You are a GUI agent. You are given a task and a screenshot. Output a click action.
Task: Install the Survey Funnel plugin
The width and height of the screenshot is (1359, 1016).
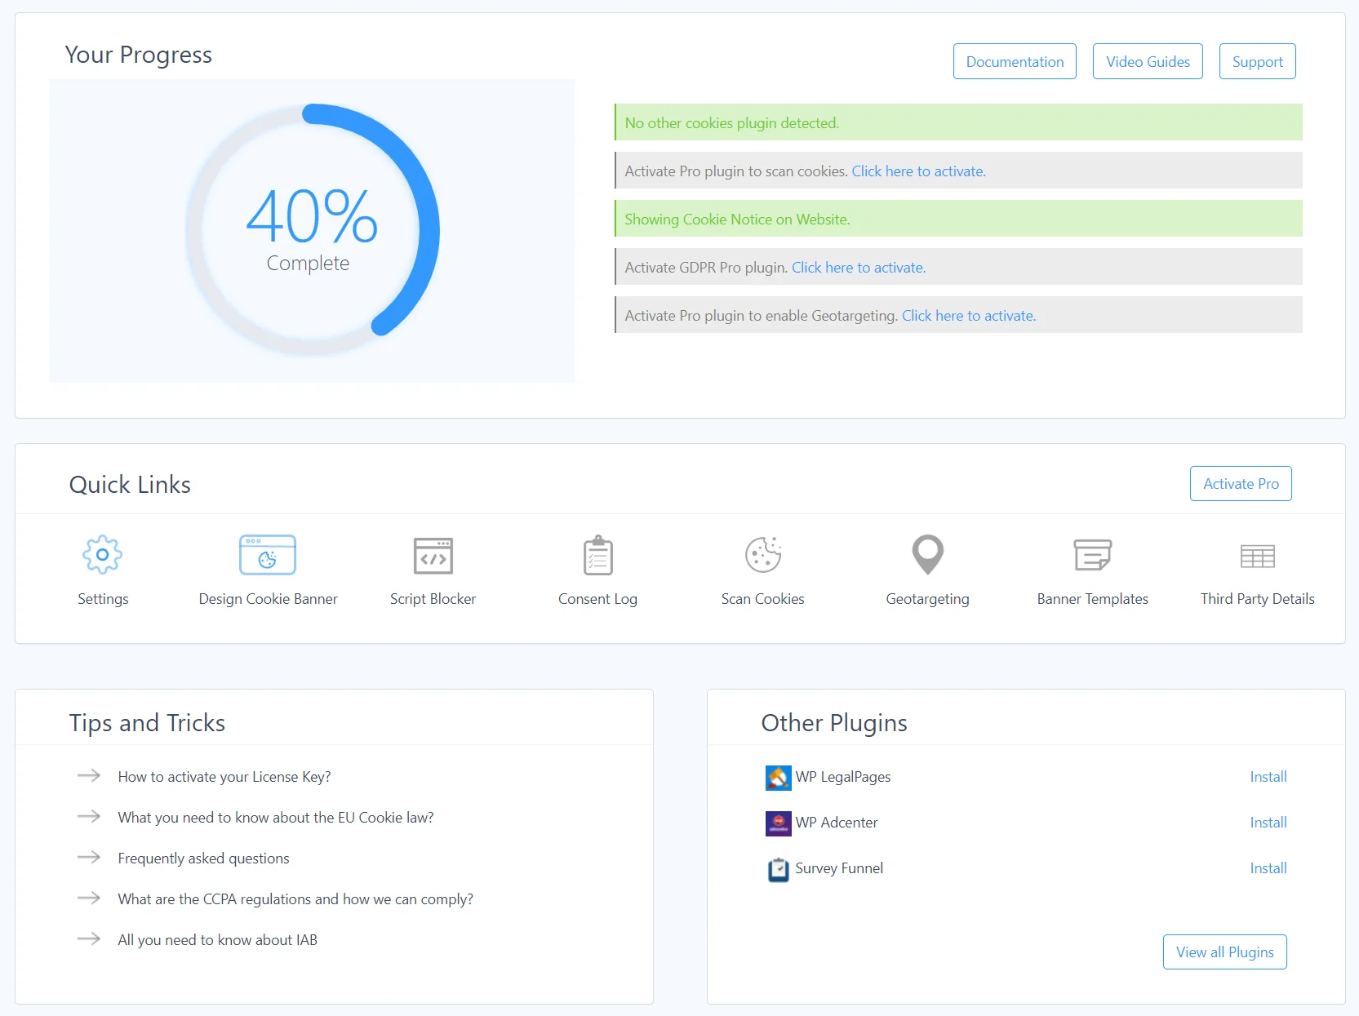[1268, 868]
